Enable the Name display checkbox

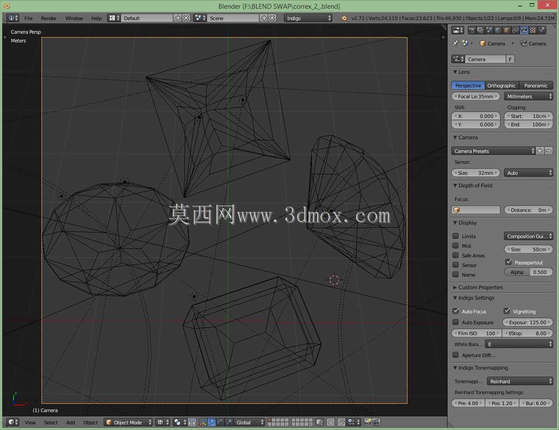[x=455, y=274]
